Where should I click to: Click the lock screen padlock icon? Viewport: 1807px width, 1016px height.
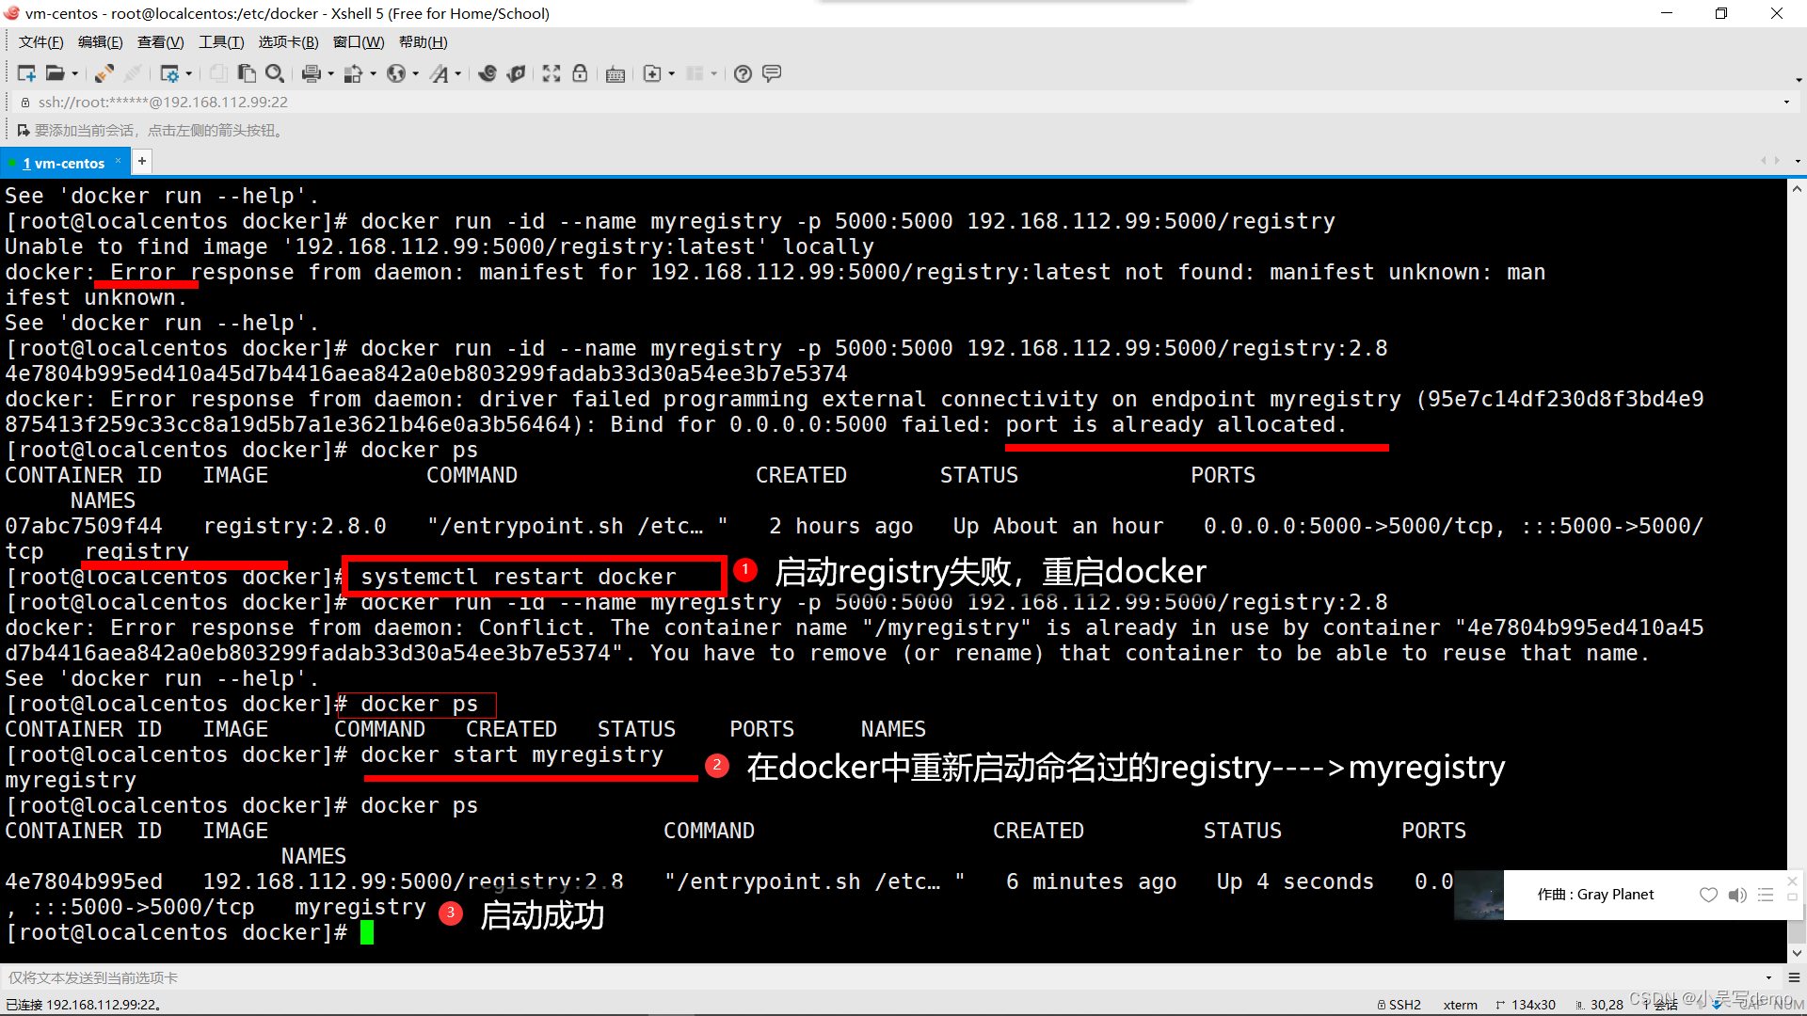(x=580, y=73)
